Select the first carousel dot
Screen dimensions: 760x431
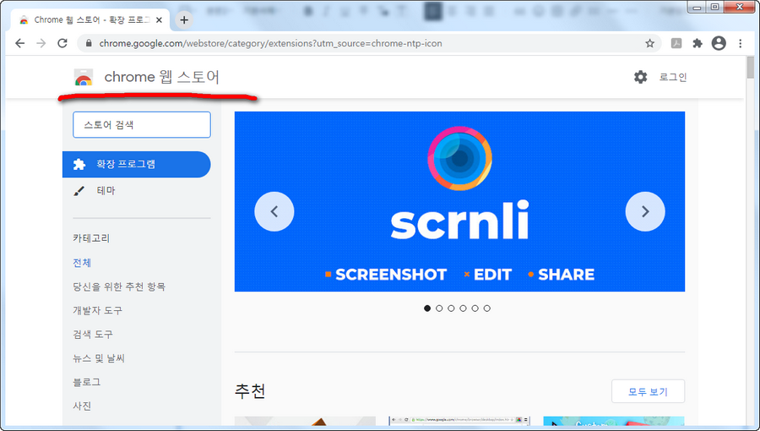coord(427,308)
